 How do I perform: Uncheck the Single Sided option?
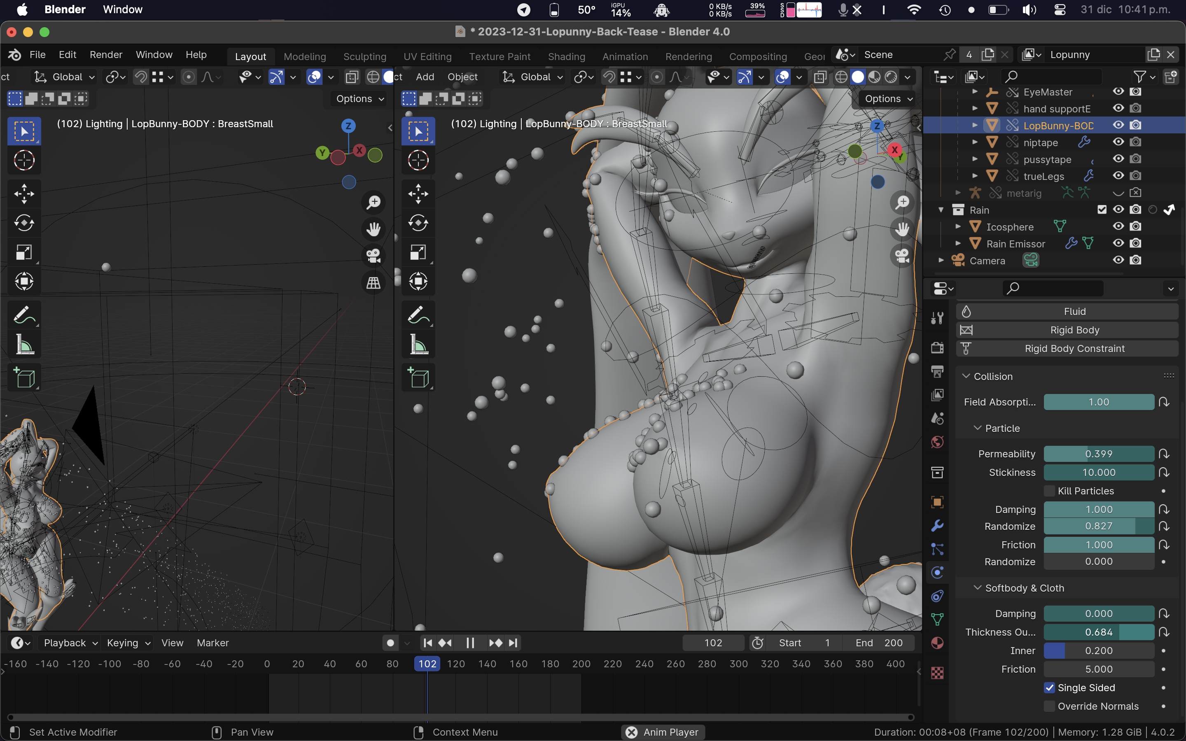click(x=1049, y=687)
